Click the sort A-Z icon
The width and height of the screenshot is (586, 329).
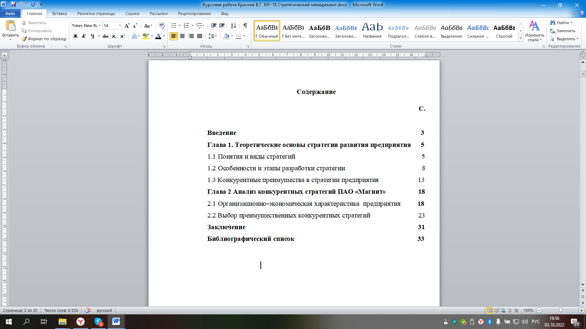point(233,26)
